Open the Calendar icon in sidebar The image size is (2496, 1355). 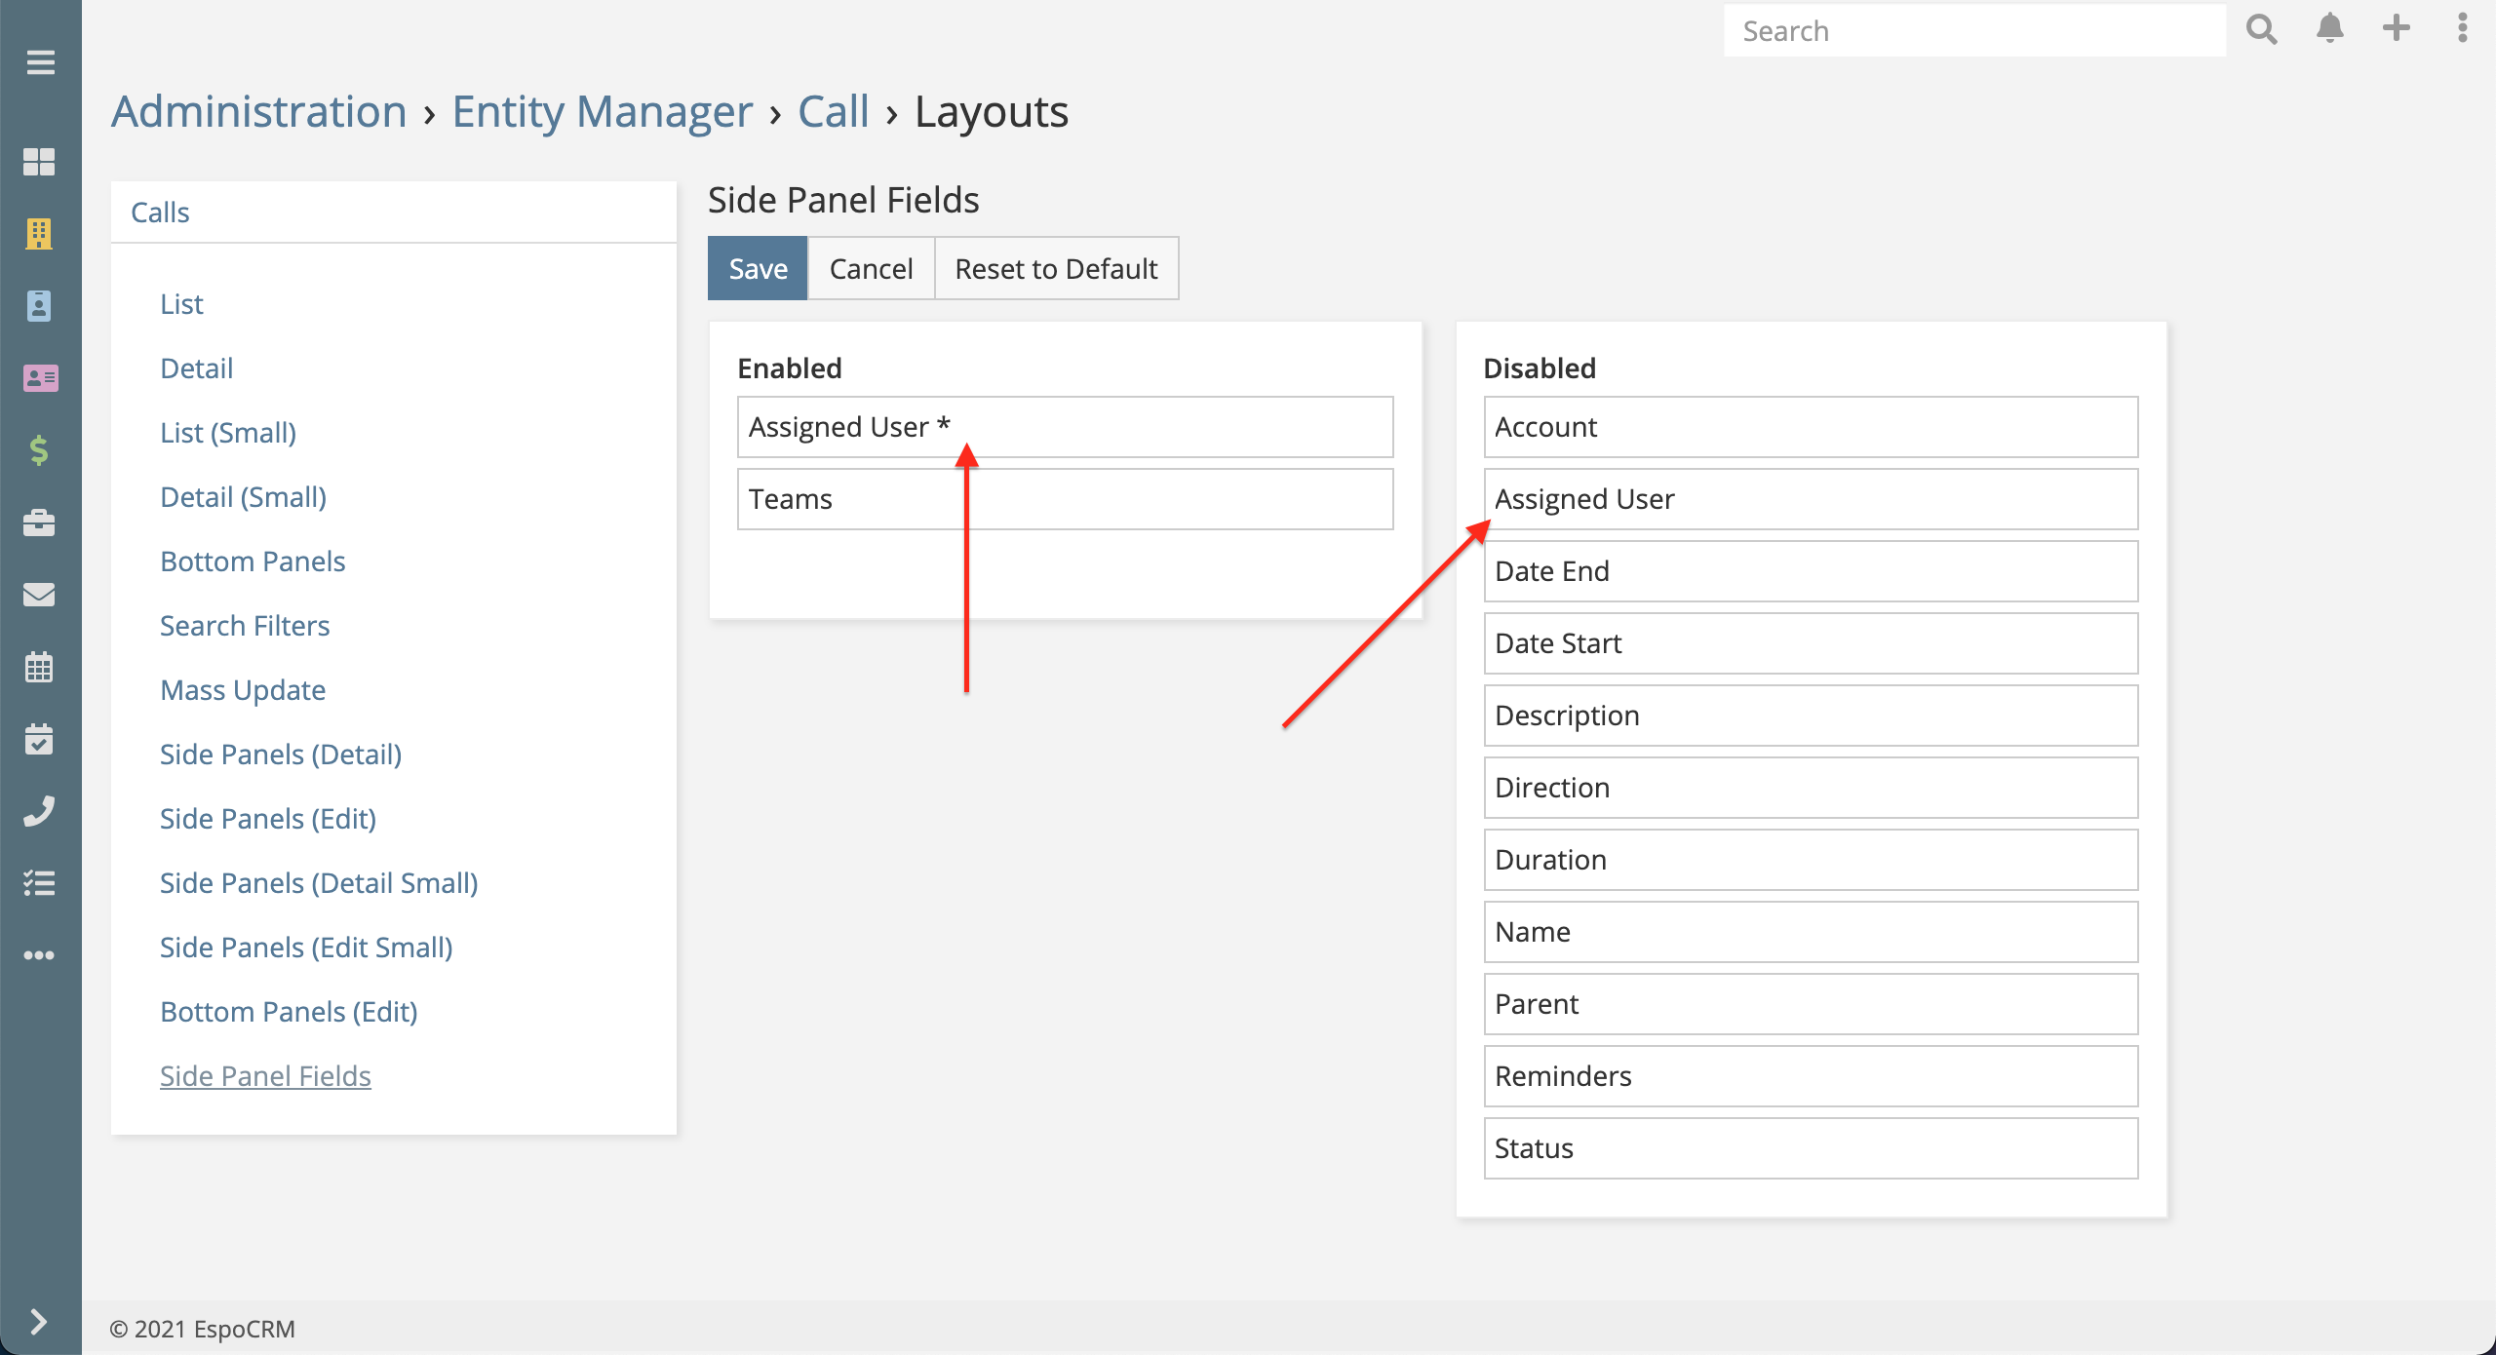[x=39, y=666]
